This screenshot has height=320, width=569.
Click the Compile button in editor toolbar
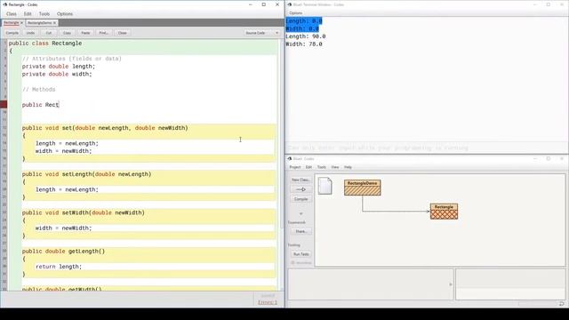click(x=12, y=33)
